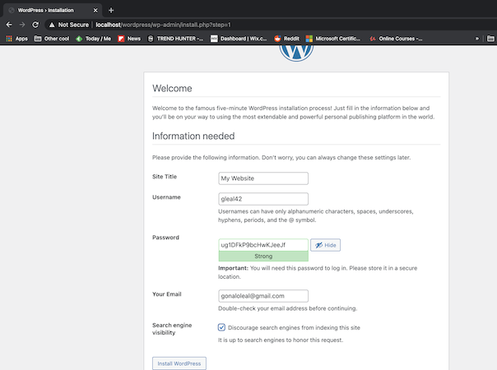This screenshot has height=370, width=497.
Task: Click the Welcome heading
Action: 172,88
